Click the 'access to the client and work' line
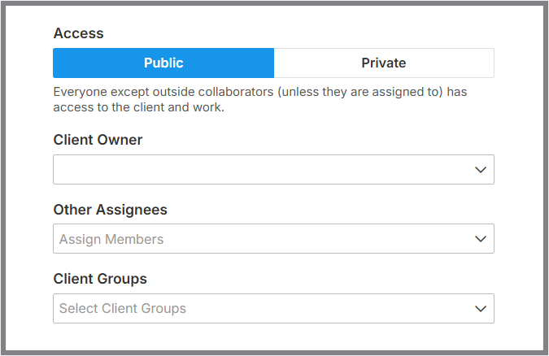 pos(138,107)
